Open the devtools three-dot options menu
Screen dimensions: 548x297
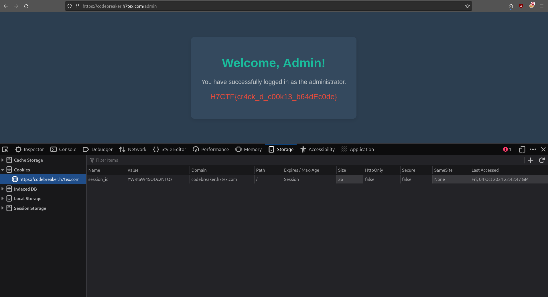click(533, 149)
